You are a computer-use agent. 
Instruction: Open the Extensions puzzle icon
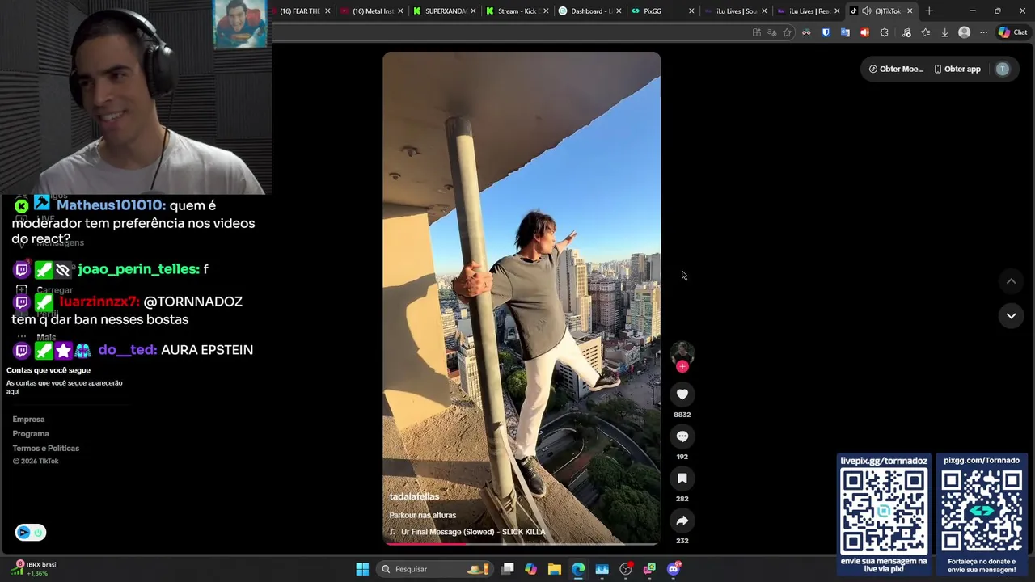[x=884, y=32]
